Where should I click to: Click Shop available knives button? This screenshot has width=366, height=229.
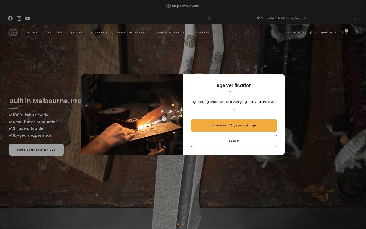tap(36, 150)
